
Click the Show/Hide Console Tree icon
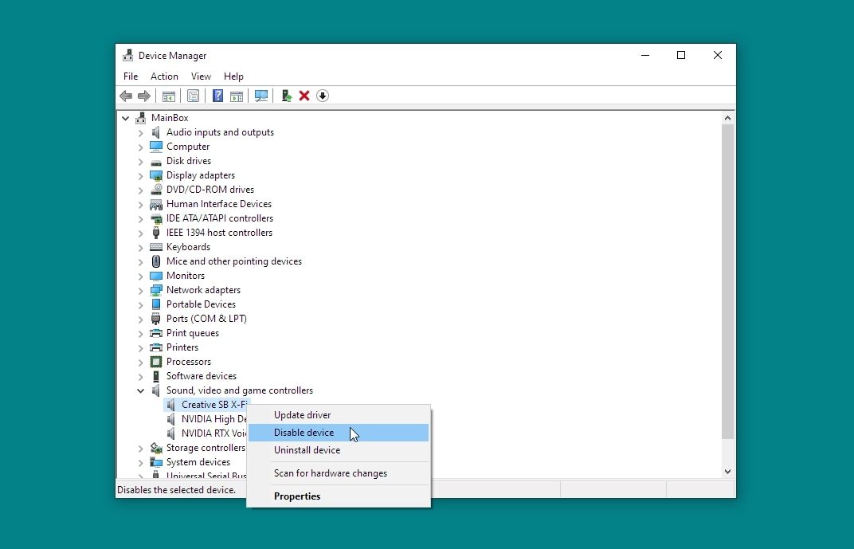click(169, 96)
